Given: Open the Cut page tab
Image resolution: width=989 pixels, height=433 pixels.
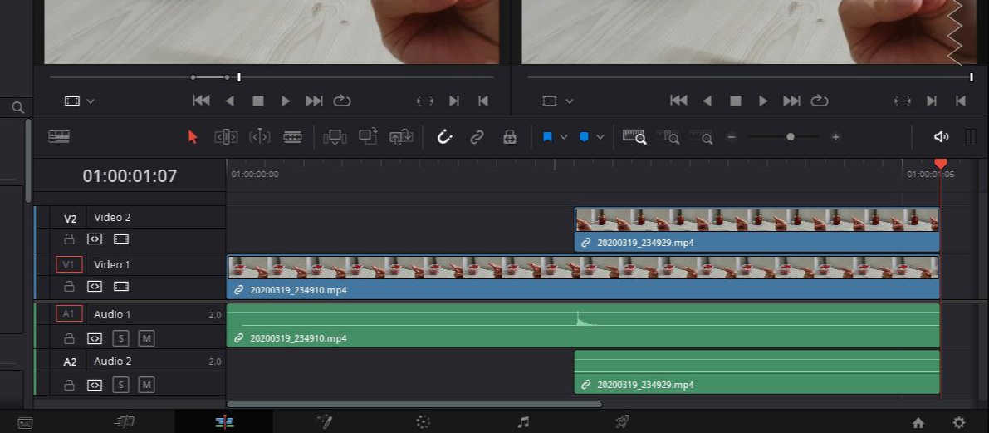Looking at the screenshot, I should coord(125,421).
